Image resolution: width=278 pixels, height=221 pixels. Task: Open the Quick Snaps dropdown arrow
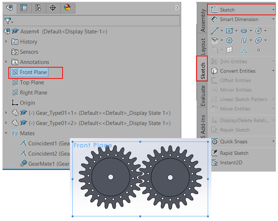[273, 141]
